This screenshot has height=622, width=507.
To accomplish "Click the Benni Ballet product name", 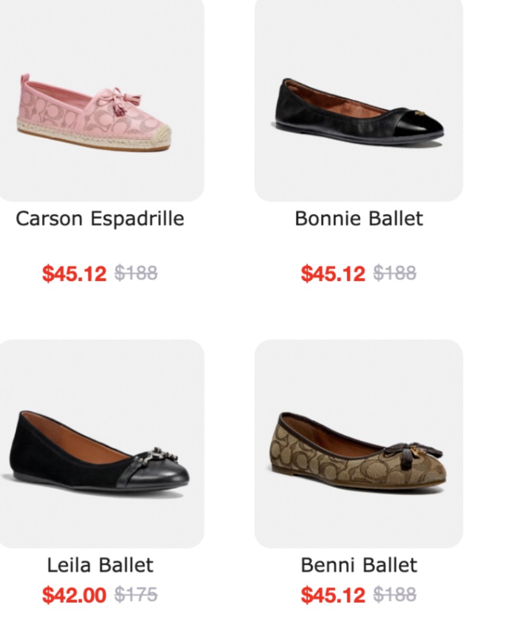I will [359, 565].
